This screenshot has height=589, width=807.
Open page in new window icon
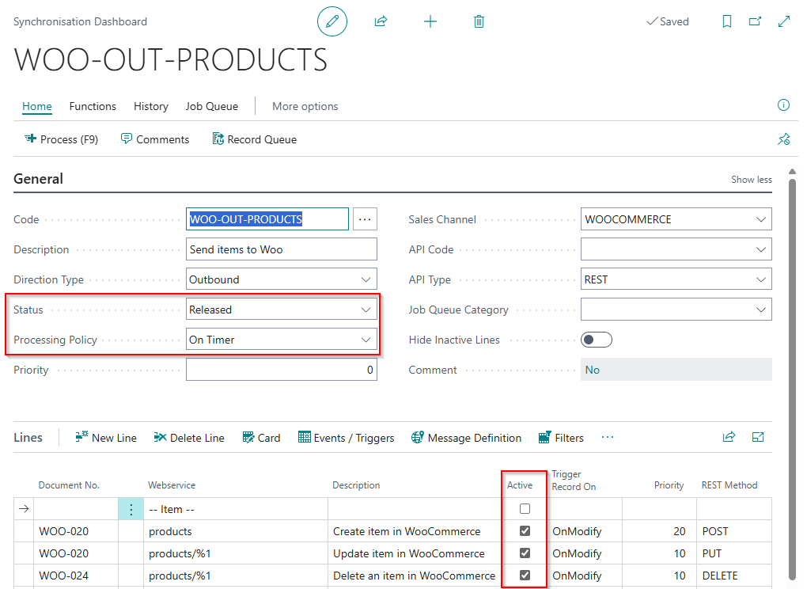[755, 21]
